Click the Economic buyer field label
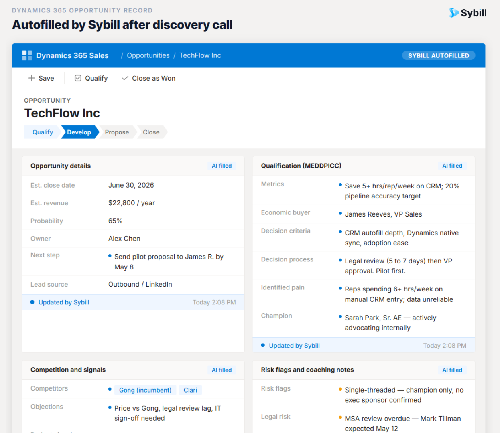 285,212
